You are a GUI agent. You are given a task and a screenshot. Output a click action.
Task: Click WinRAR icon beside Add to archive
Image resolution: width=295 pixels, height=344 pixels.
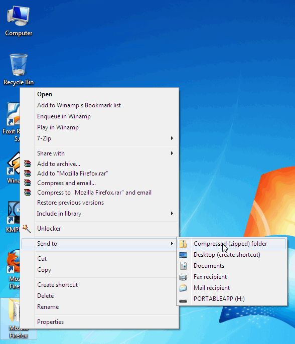click(x=28, y=164)
